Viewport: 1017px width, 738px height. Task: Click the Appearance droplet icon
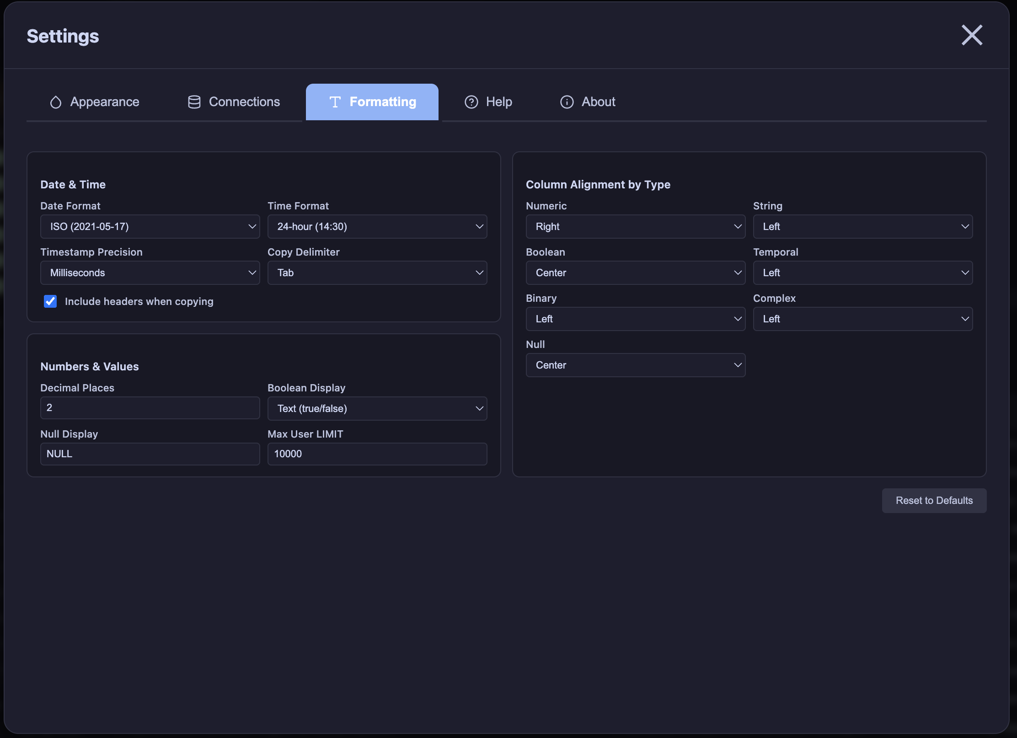[x=55, y=102]
